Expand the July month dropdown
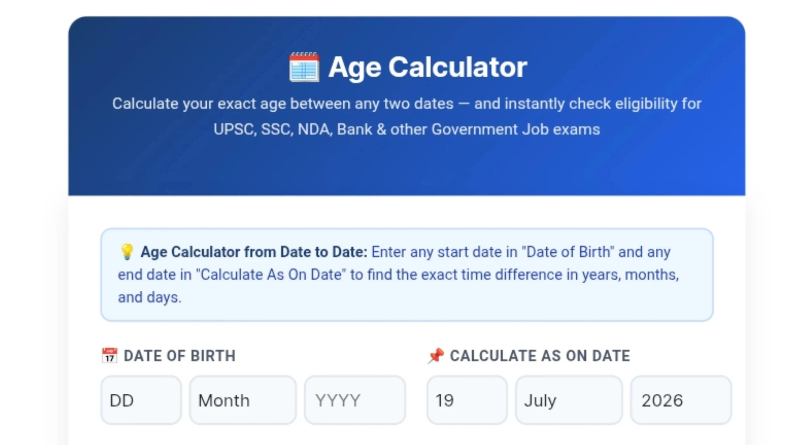This screenshot has height=445, width=792. (x=569, y=400)
